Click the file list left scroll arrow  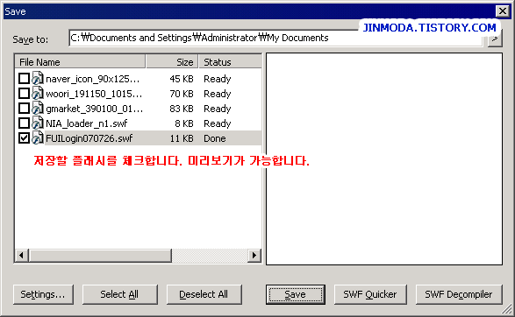point(22,255)
